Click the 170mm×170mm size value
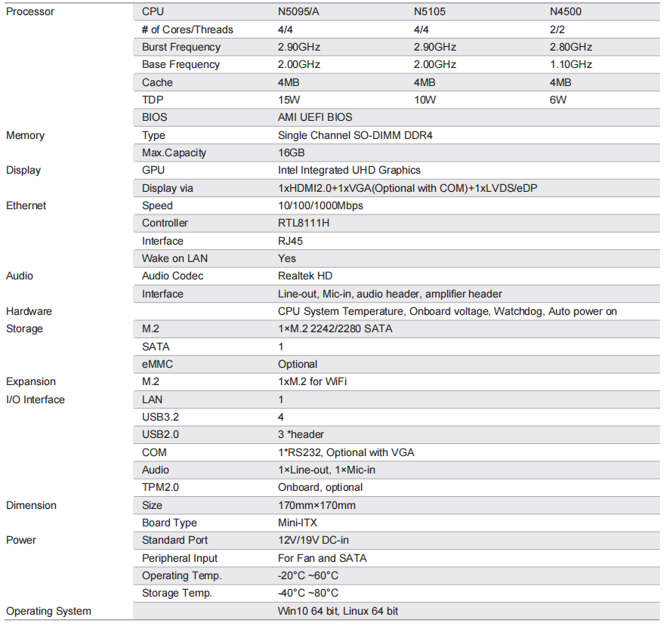The image size is (667, 626). click(317, 505)
